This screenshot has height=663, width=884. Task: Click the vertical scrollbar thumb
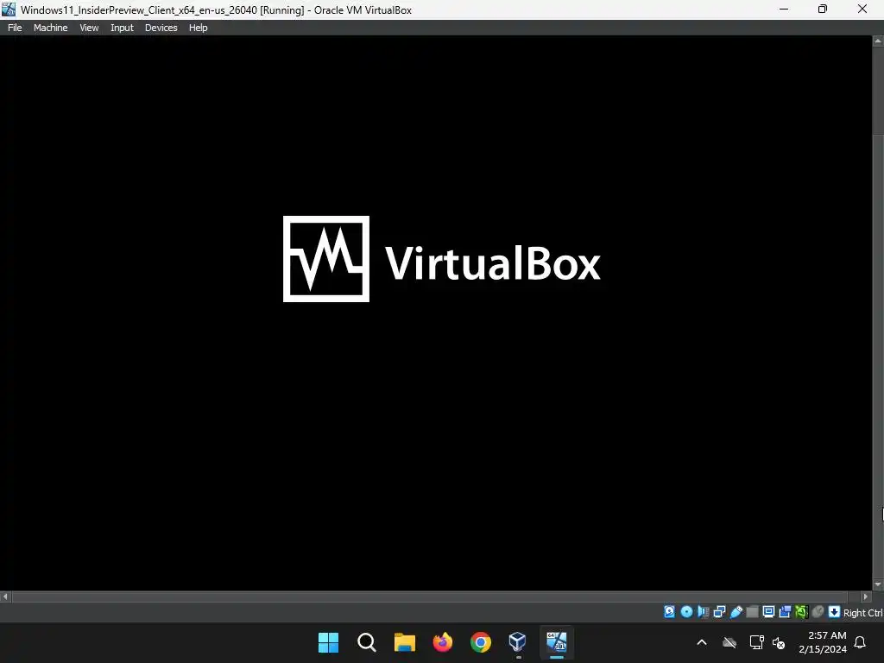[878, 357]
